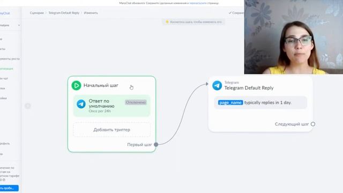Click the webcam video overlay
The height and width of the screenshot is (193, 343).
[x=294, y=37]
